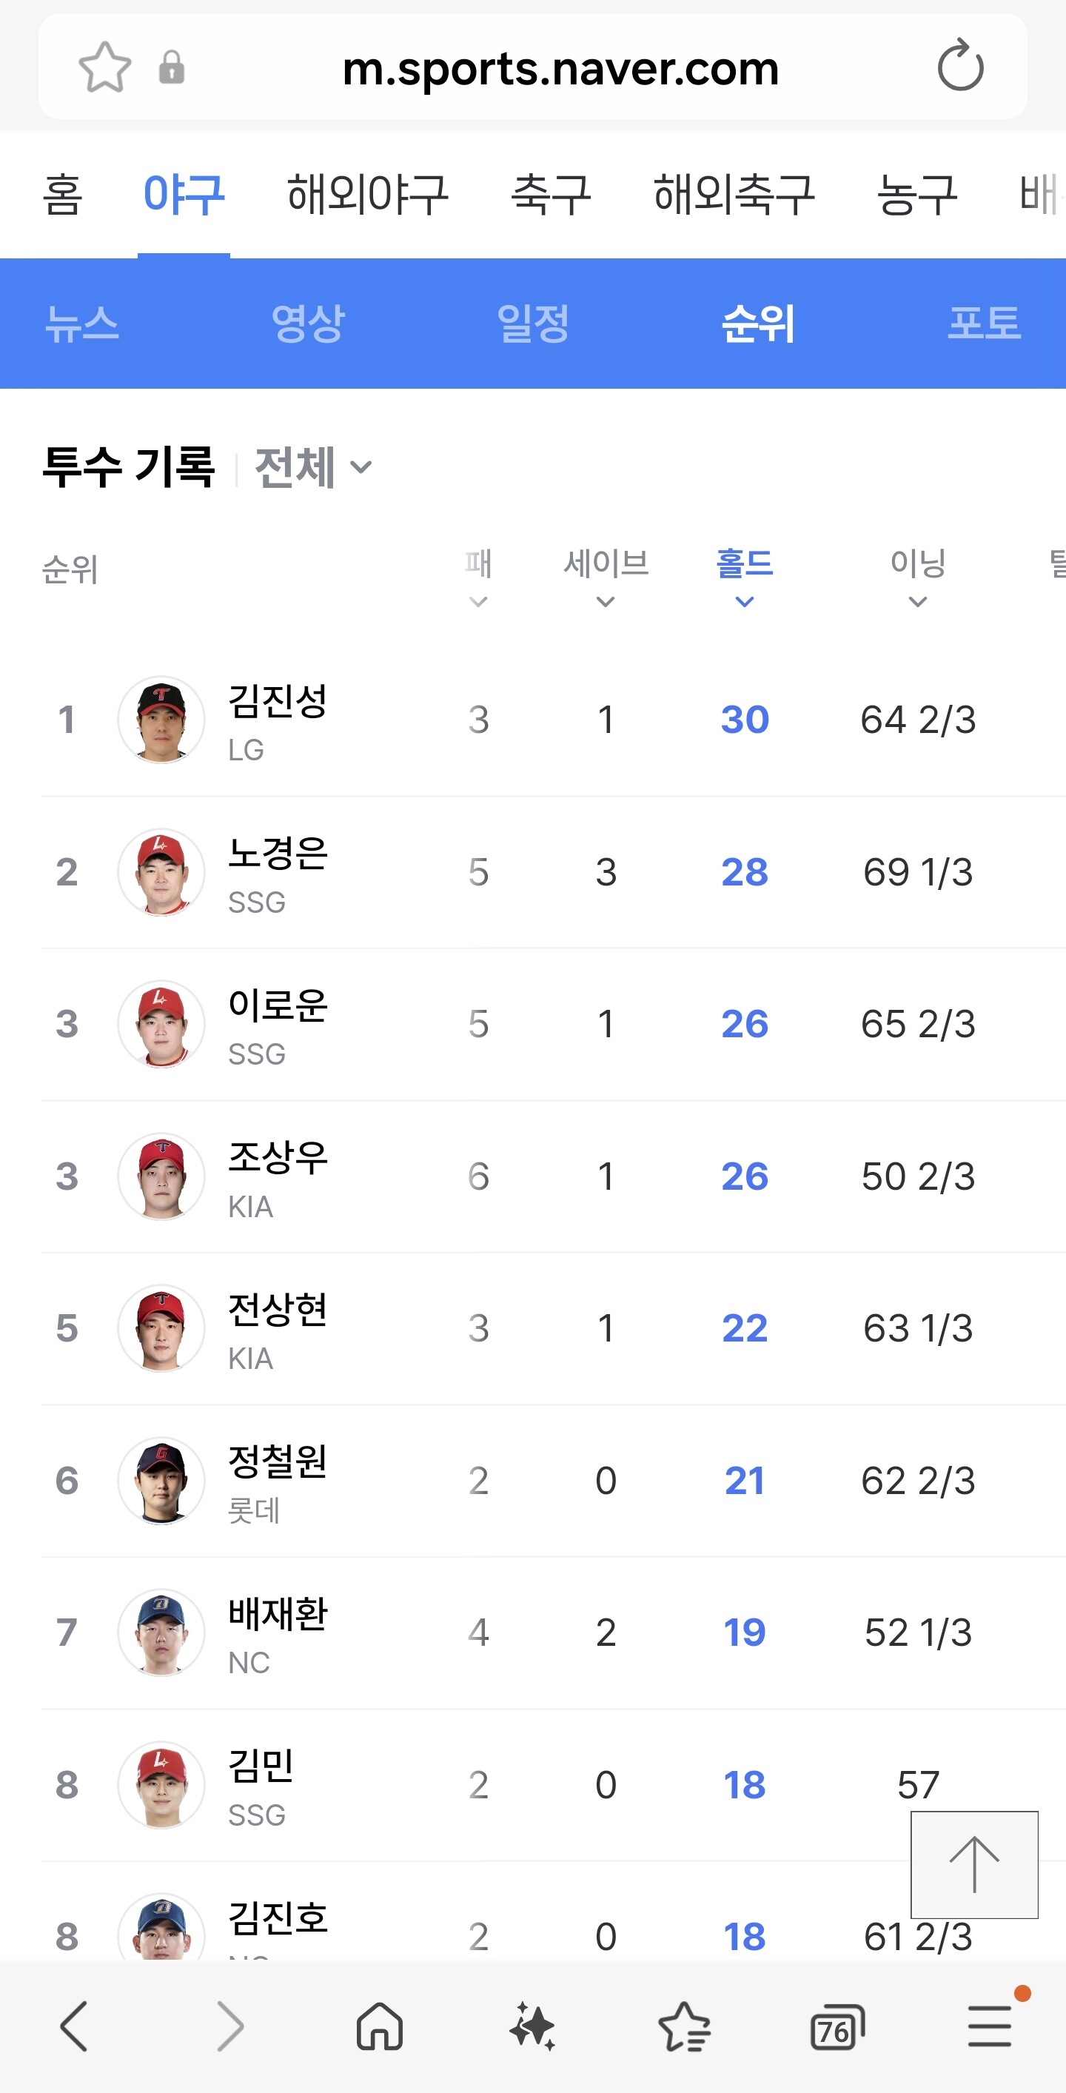The width and height of the screenshot is (1066, 2093).
Task: Open the 뉴스 tab
Action: [82, 324]
